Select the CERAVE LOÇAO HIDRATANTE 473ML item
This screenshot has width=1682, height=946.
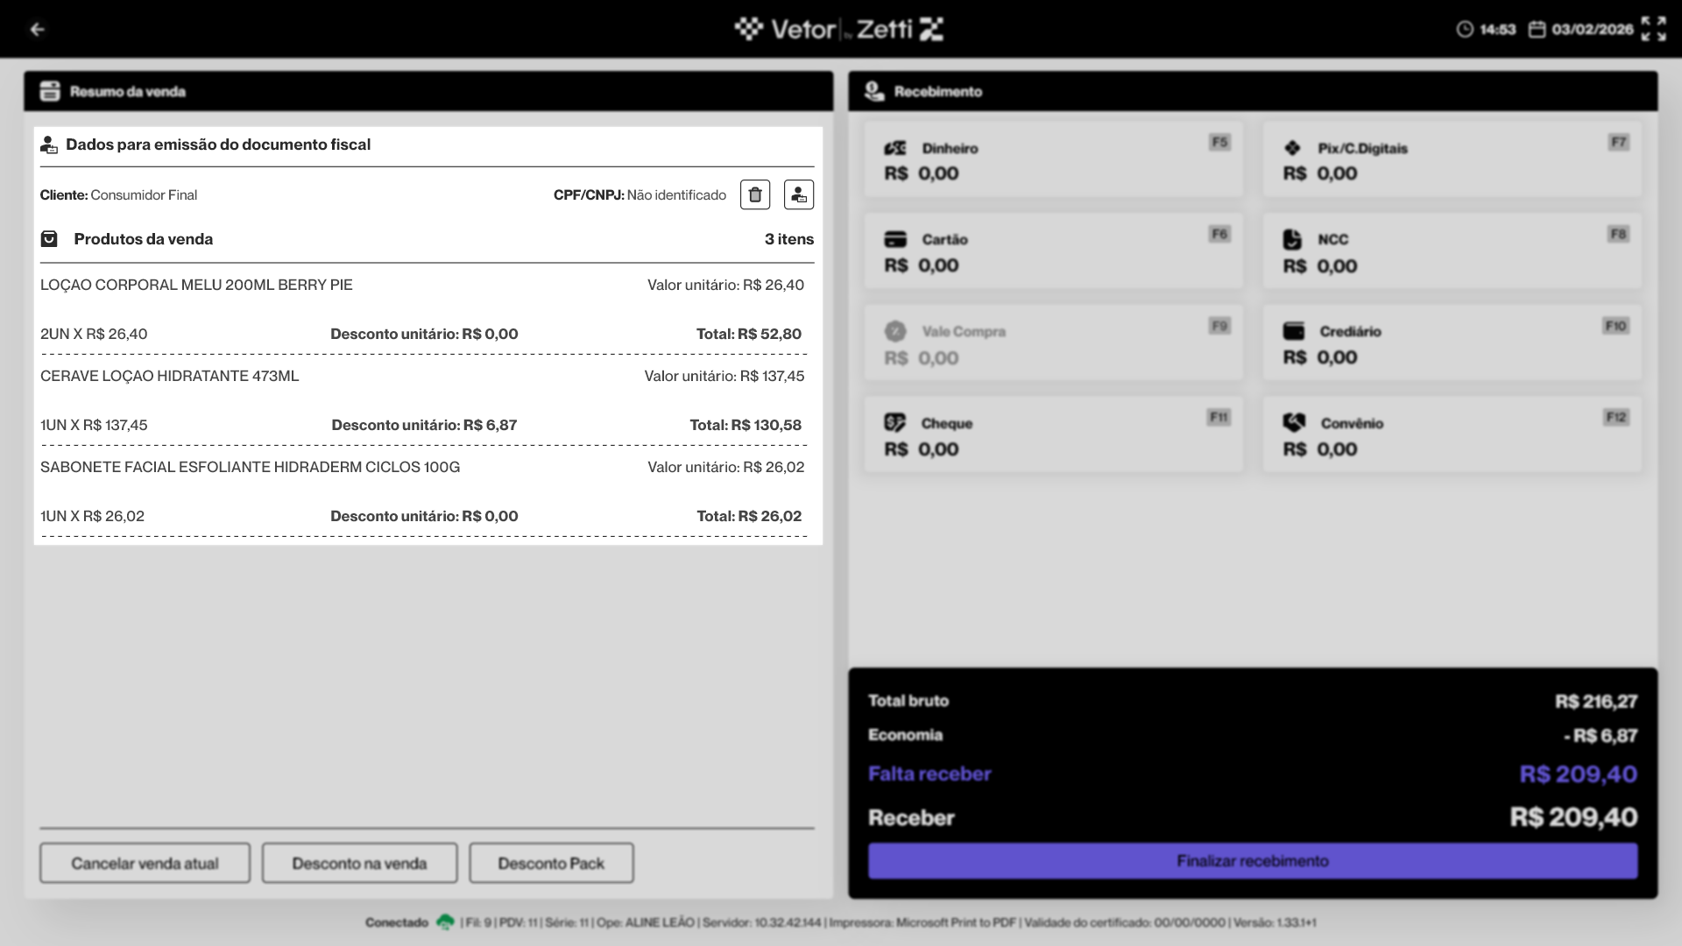[x=170, y=377]
